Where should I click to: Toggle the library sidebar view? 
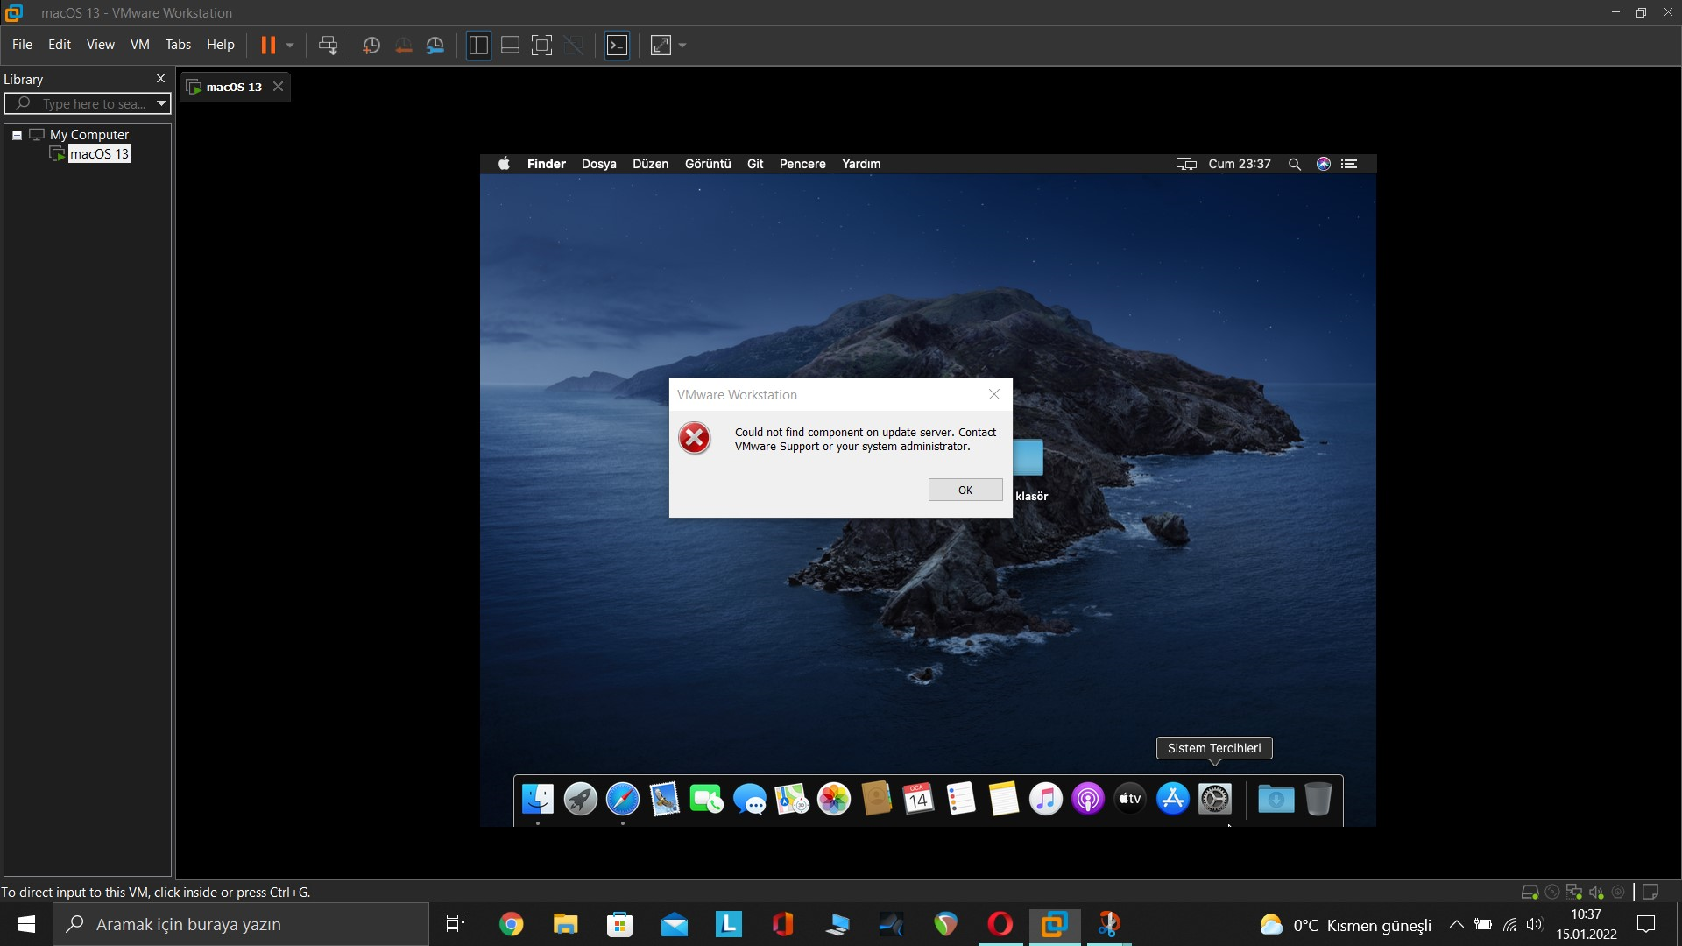(478, 45)
